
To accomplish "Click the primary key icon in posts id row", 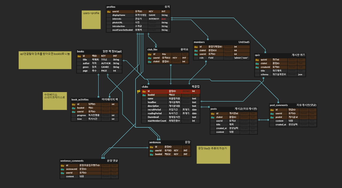I will [x=213, y=113].
